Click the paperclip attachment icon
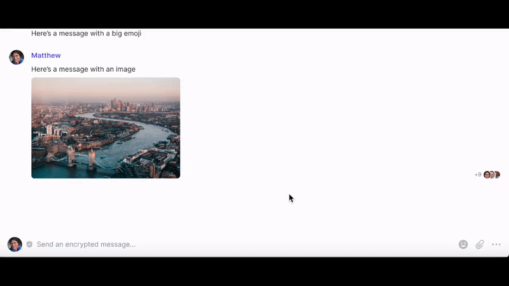Image resolution: width=509 pixels, height=286 pixels. 480,244
